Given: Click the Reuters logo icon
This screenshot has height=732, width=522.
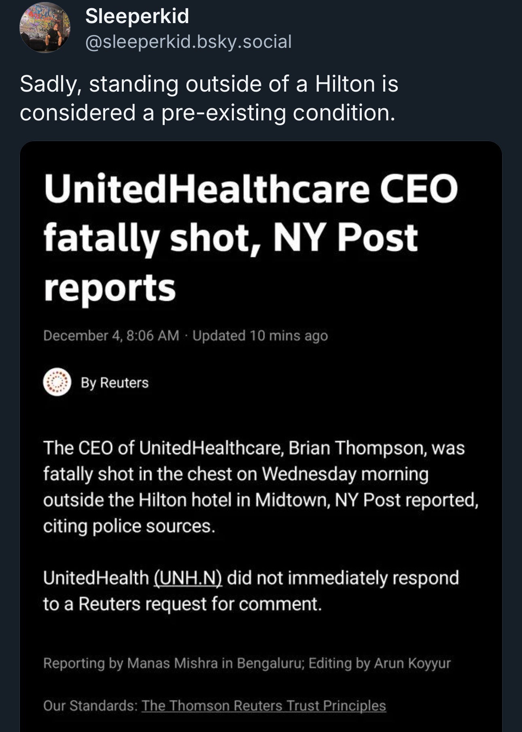Looking at the screenshot, I should click(x=57, y=382).
